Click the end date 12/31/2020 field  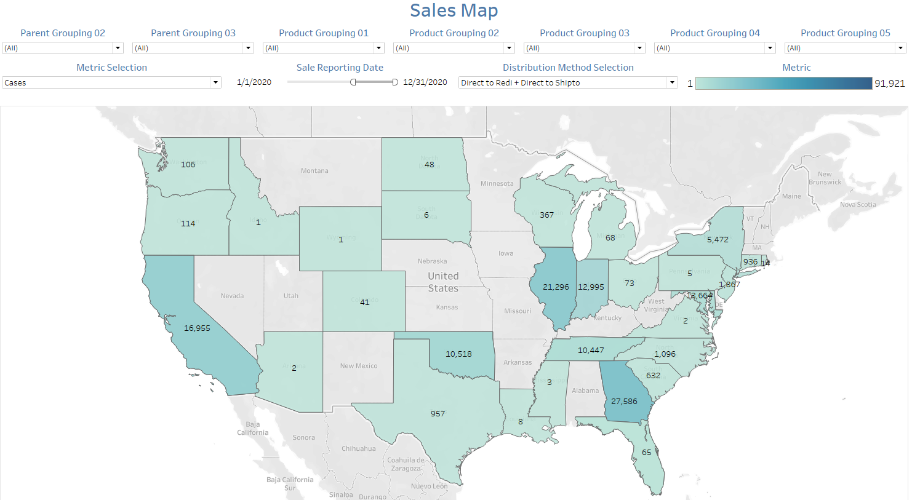(425, 82)
